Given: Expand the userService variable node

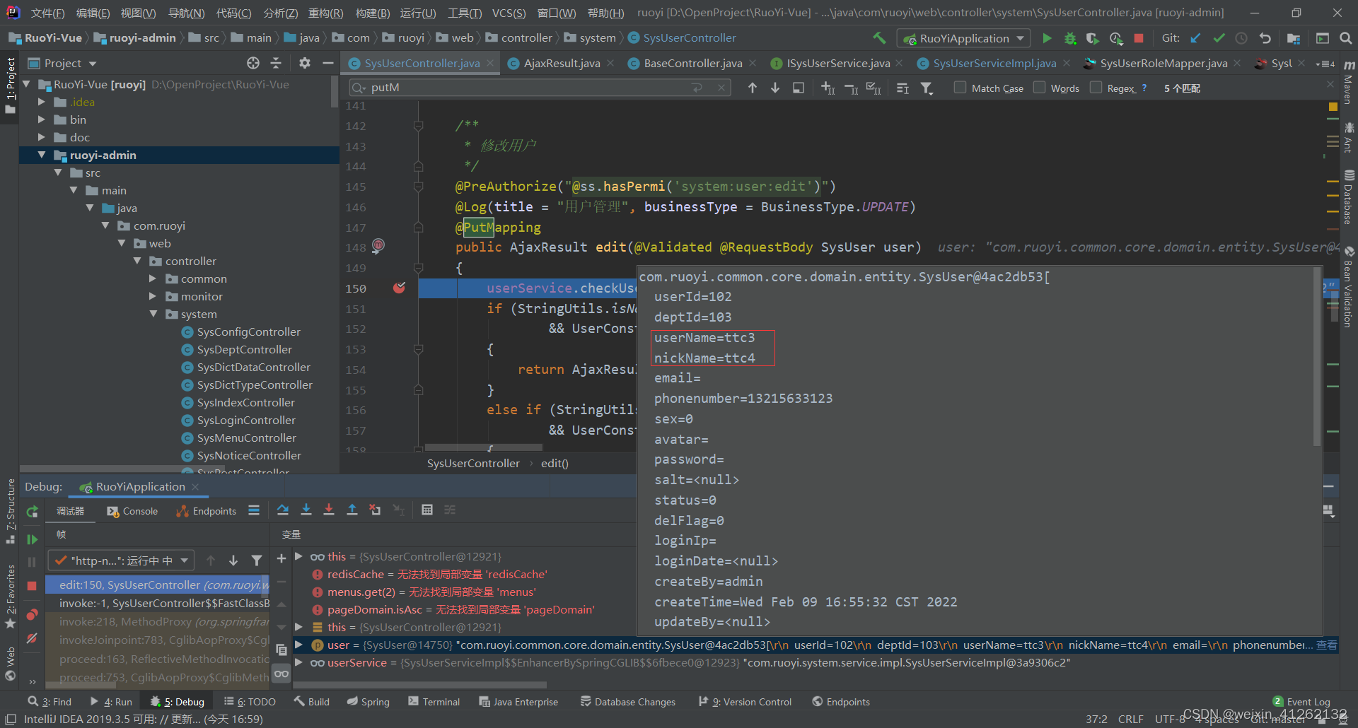Looking at the screenshot, I should point(298,662).
